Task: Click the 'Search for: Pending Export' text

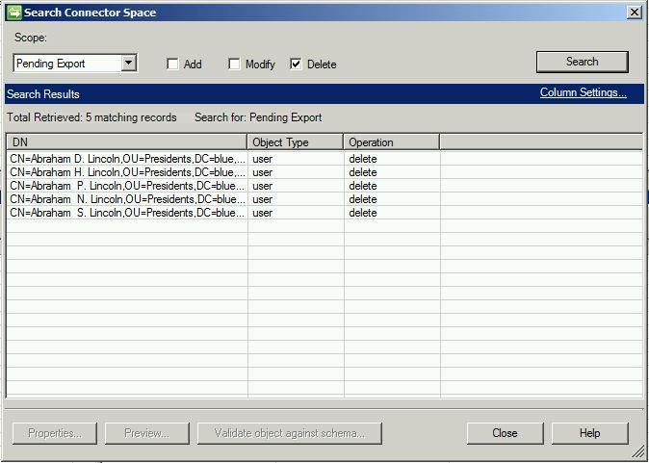Action: [x=258, y=117]
